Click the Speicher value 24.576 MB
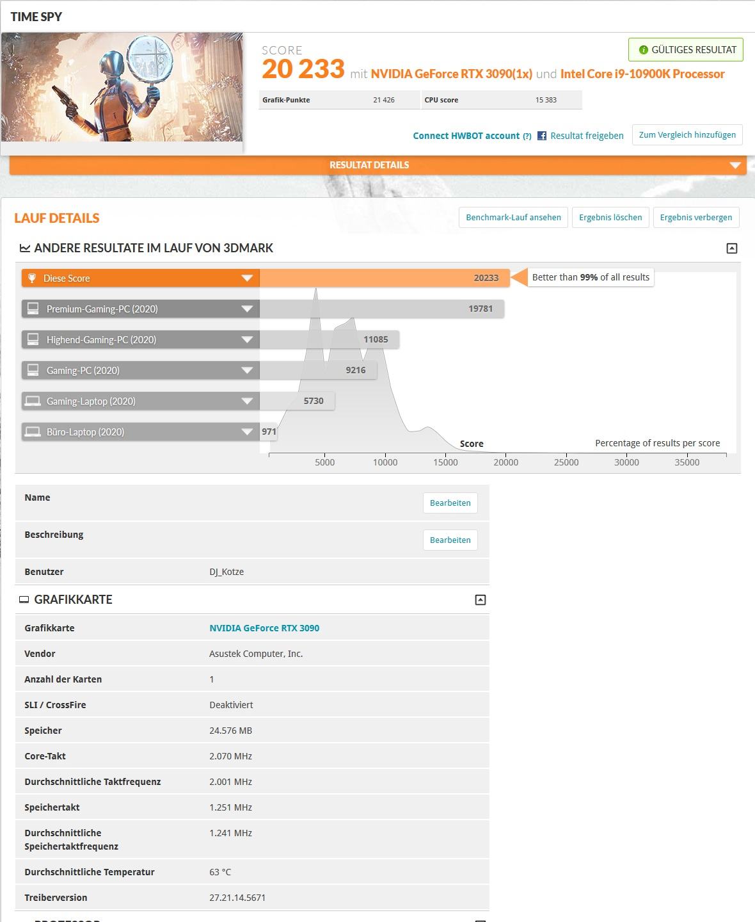This screenshot has height=922, width=755. click(231, 731)
